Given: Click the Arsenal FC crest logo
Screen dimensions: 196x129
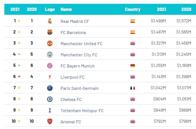Looking at the screenshot, I should [50, 121].
